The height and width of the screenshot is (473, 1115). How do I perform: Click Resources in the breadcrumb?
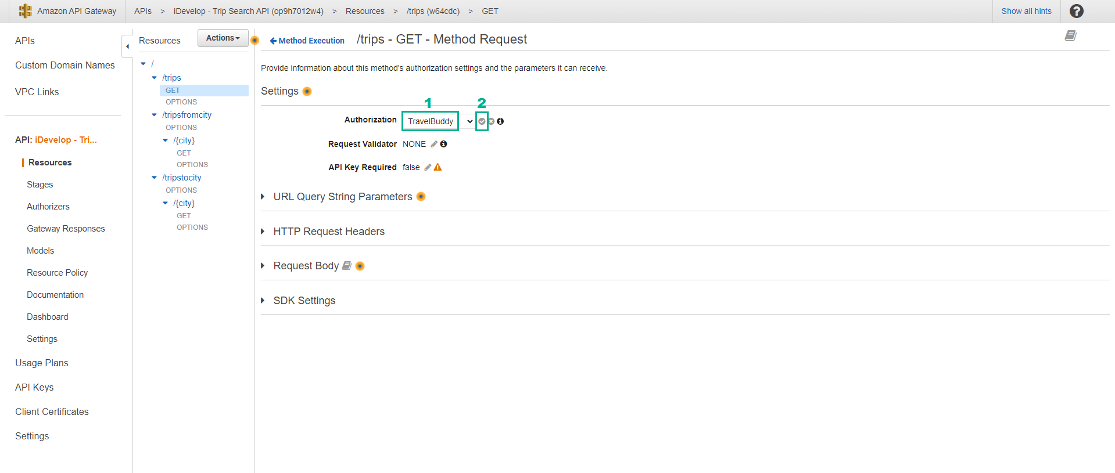tap(365, 11)
